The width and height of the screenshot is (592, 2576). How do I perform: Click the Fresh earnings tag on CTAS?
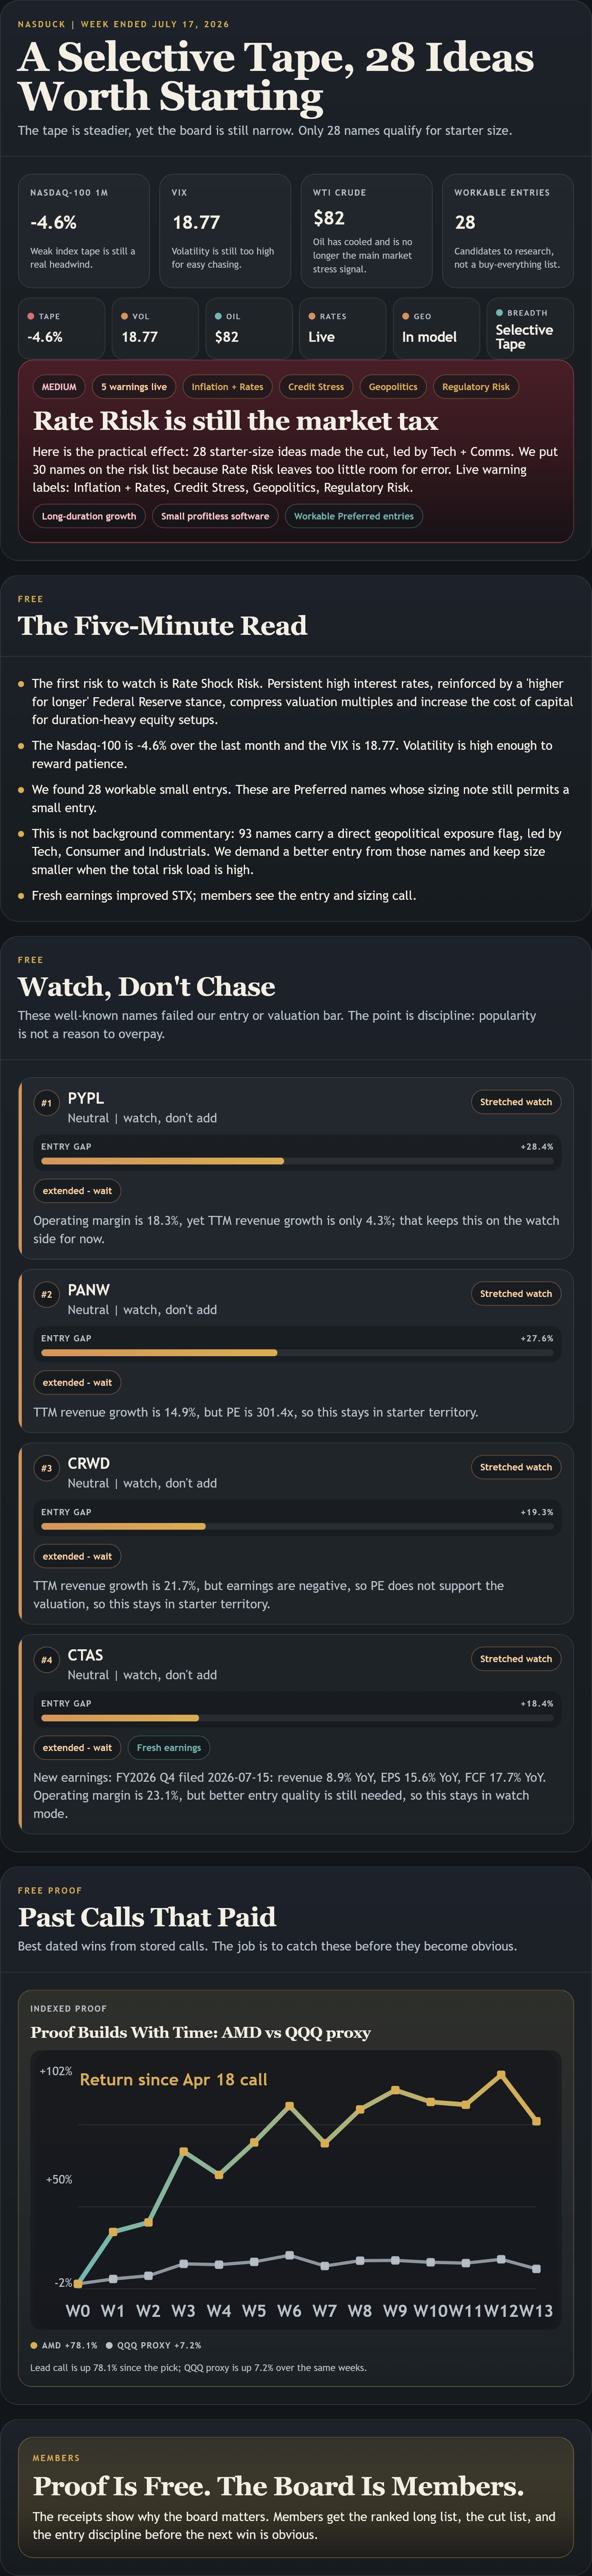169,1747
